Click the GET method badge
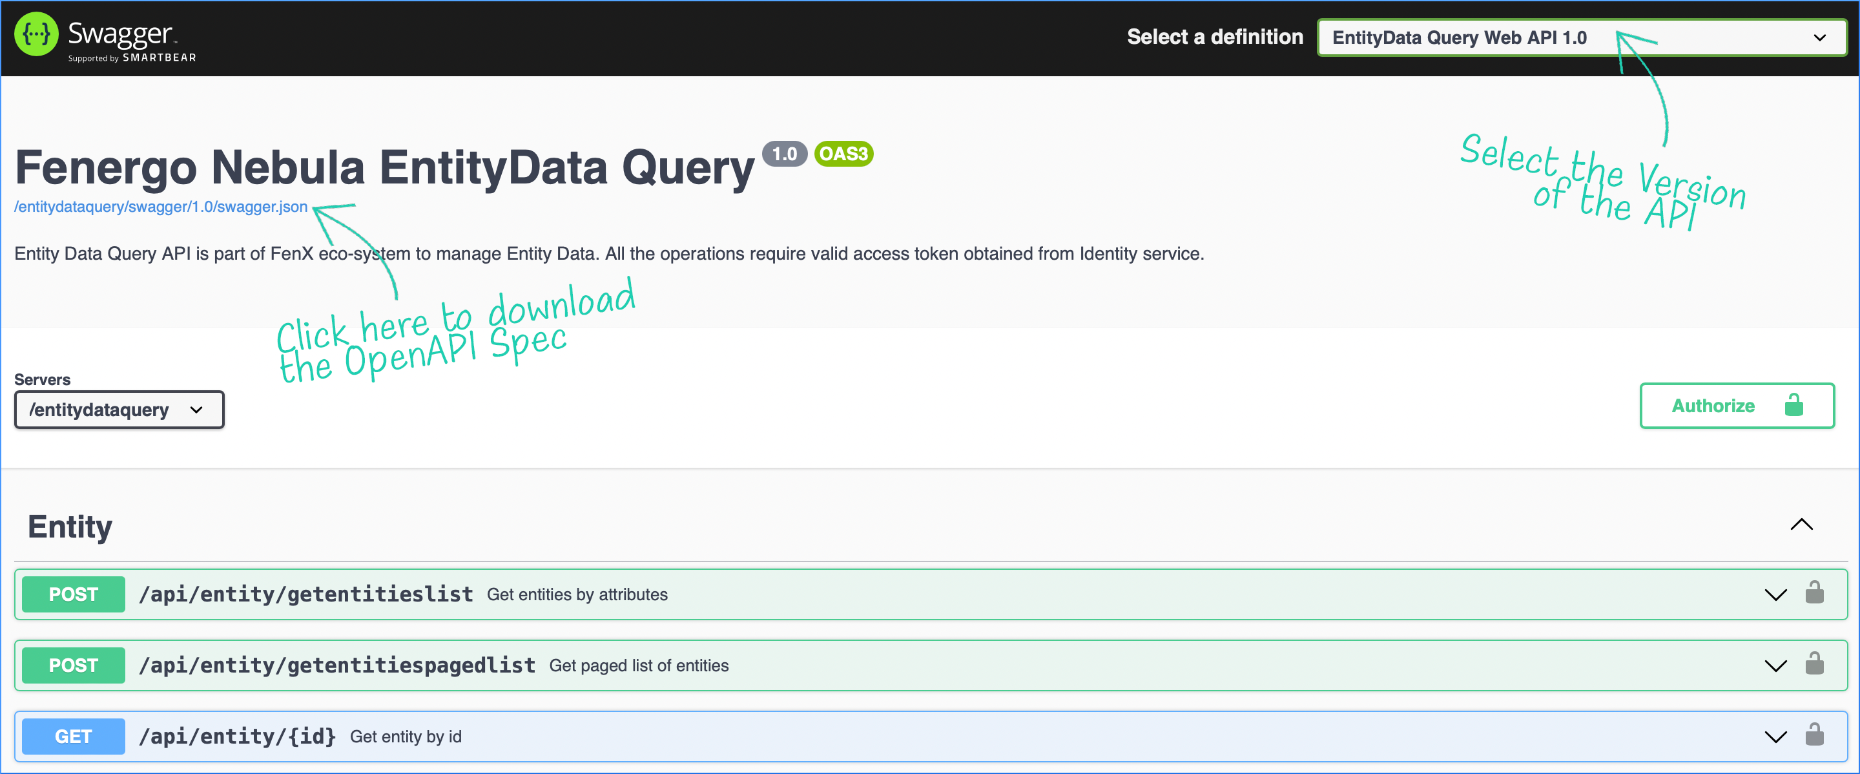This screenshot has width=1860, height=774. (73, 737)
